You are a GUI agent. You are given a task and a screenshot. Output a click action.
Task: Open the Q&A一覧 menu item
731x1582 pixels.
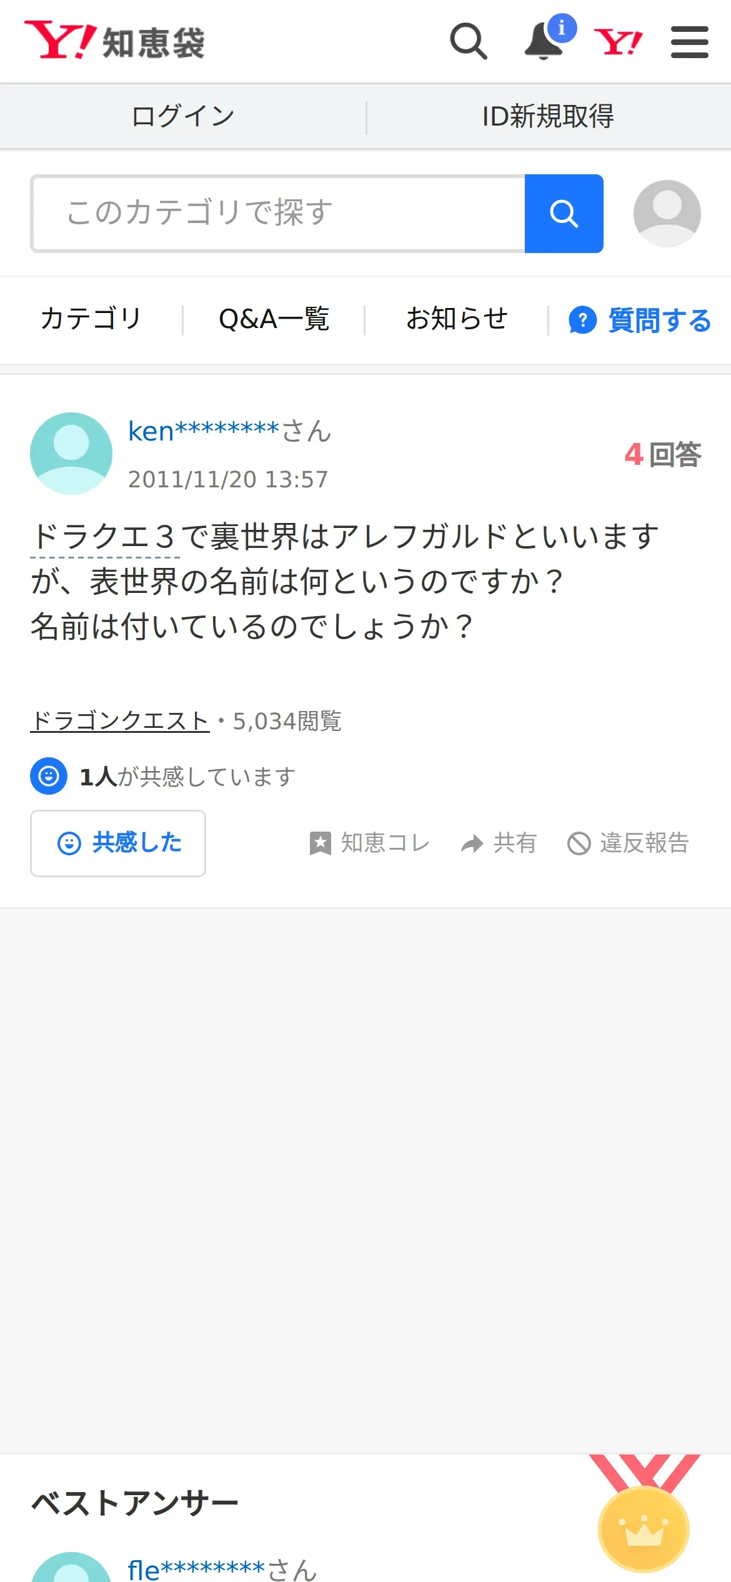pos(274,319)
